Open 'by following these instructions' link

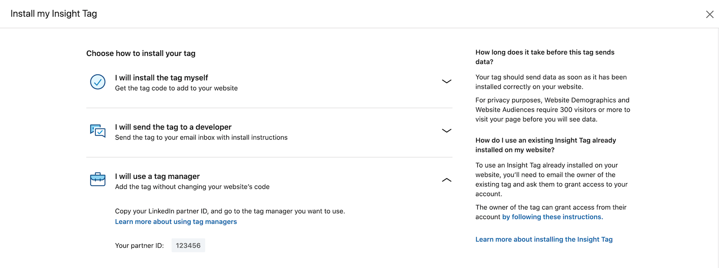(x=553, y=217)
